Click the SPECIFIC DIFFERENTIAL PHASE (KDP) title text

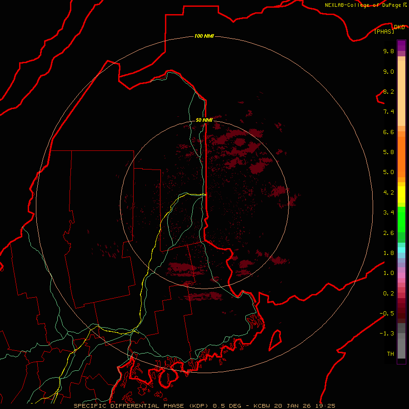coord(140,406)
